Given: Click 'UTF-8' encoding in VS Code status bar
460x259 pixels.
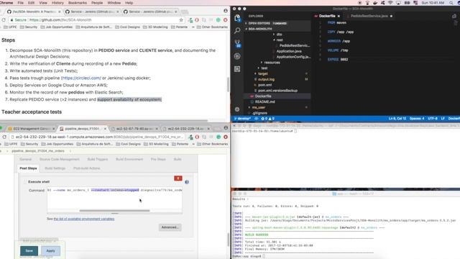Looking at the screenshot, I should pos(433,119).
